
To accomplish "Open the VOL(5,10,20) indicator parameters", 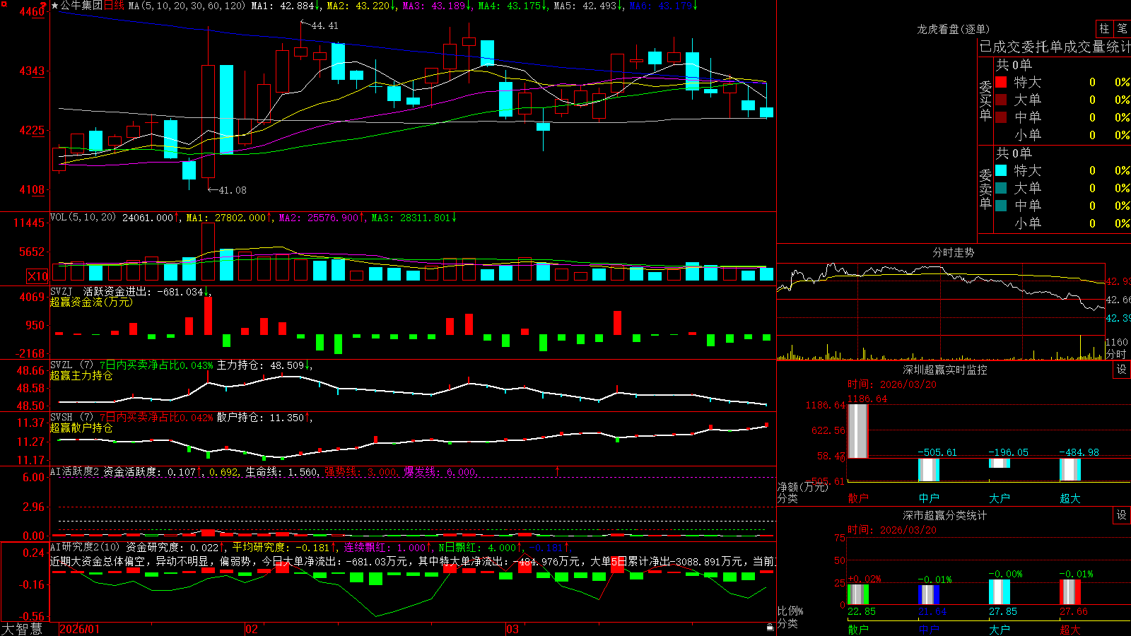I will tap(83, 218).
